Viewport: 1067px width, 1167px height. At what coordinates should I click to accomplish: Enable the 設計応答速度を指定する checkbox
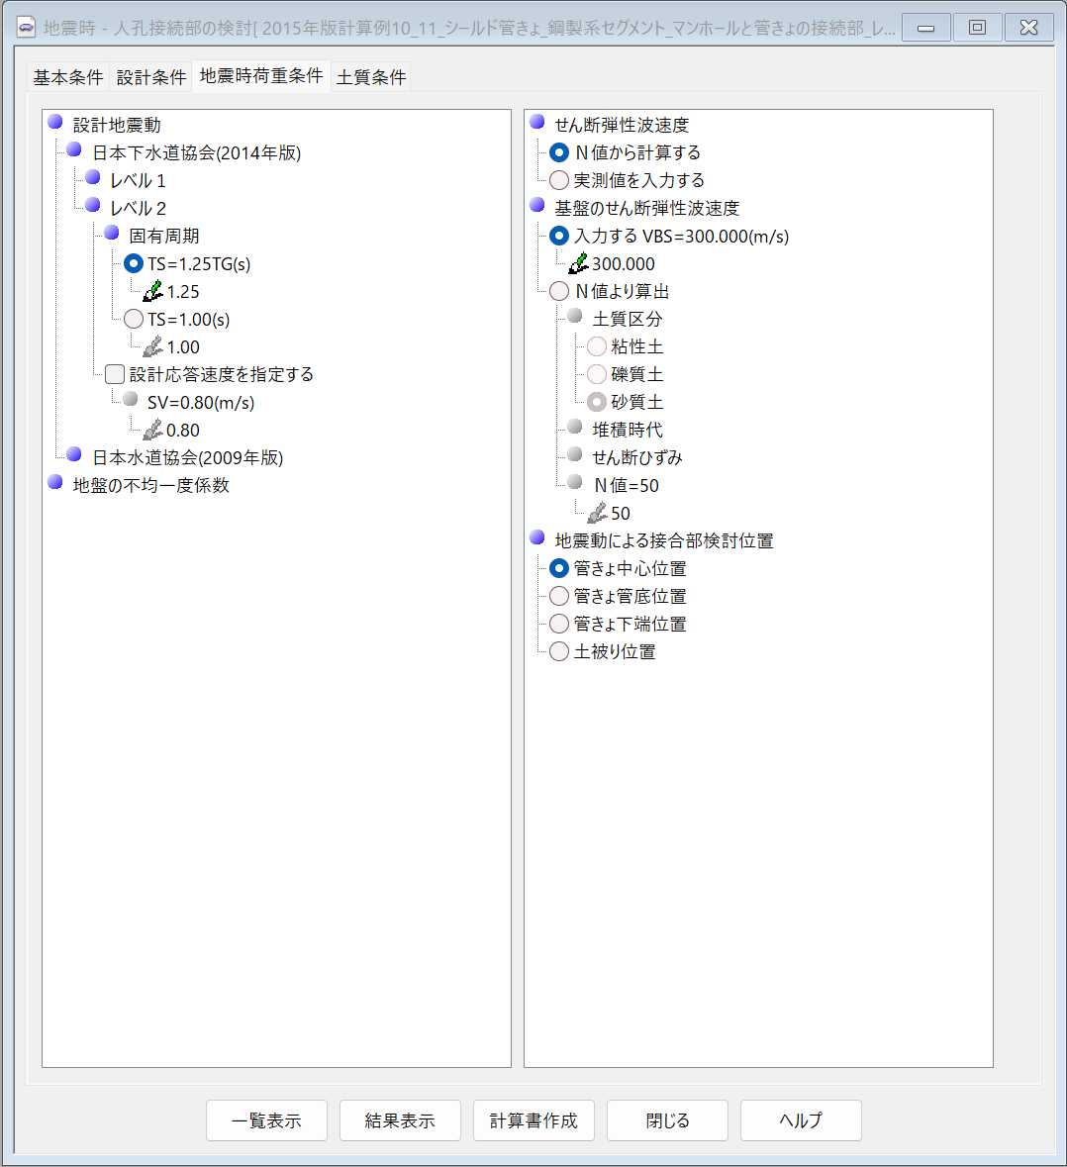(x=115, y=374)
